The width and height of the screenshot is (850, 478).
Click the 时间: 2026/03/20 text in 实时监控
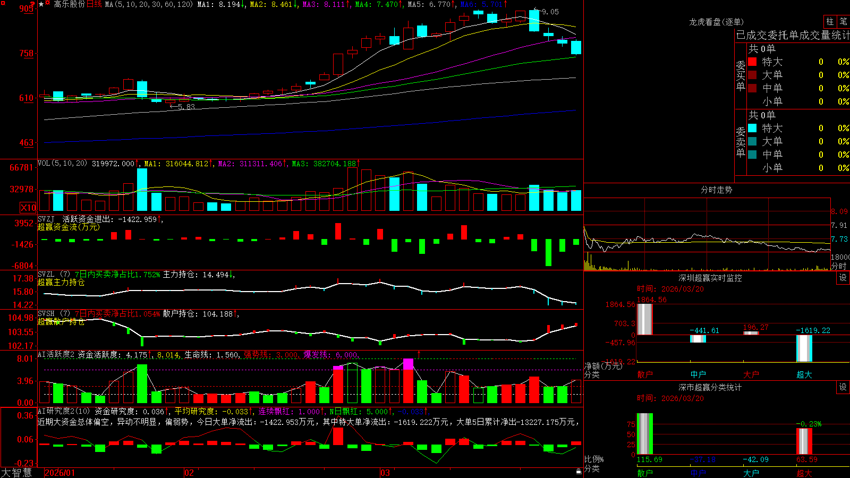click(670, 289)
